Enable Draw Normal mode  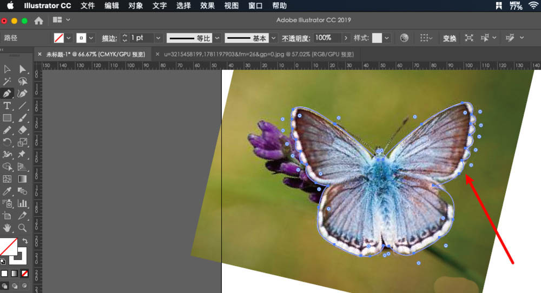(4, 286)
